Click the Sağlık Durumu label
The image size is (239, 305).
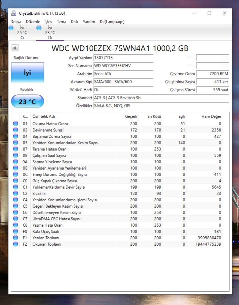pyautogui.click(x=27, y=58)
